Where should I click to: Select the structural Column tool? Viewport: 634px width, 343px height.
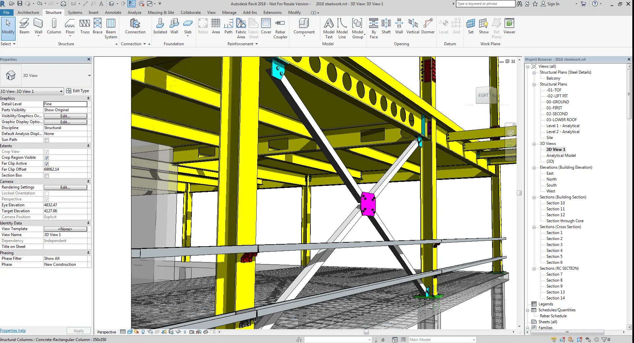(x=54, y=26)
